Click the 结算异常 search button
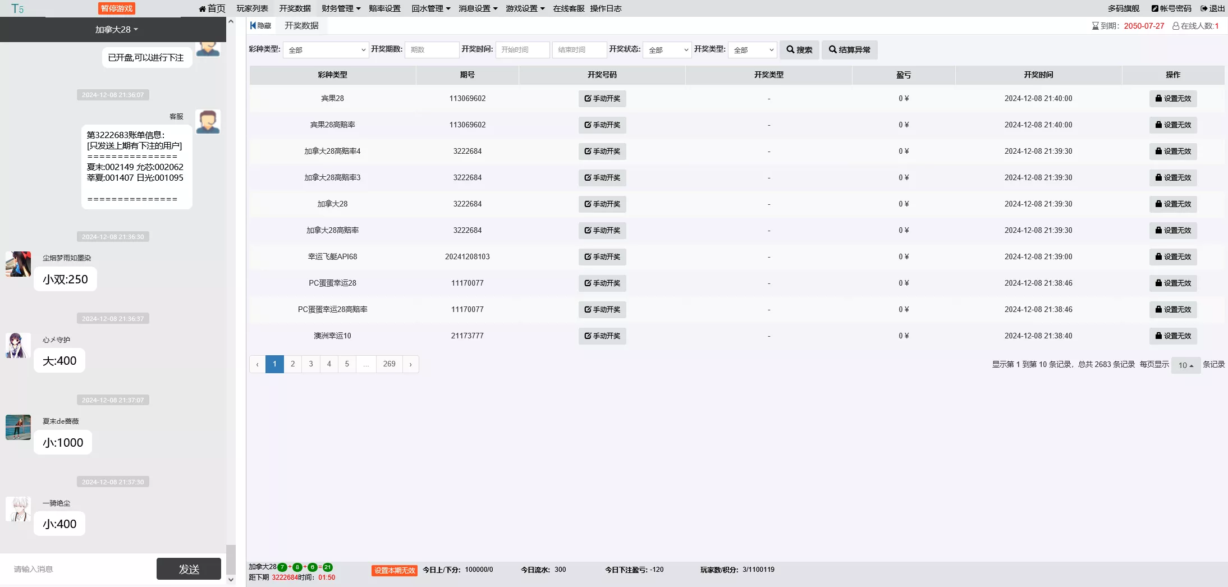Screen dimensions: 1228x587 [849, 50]
